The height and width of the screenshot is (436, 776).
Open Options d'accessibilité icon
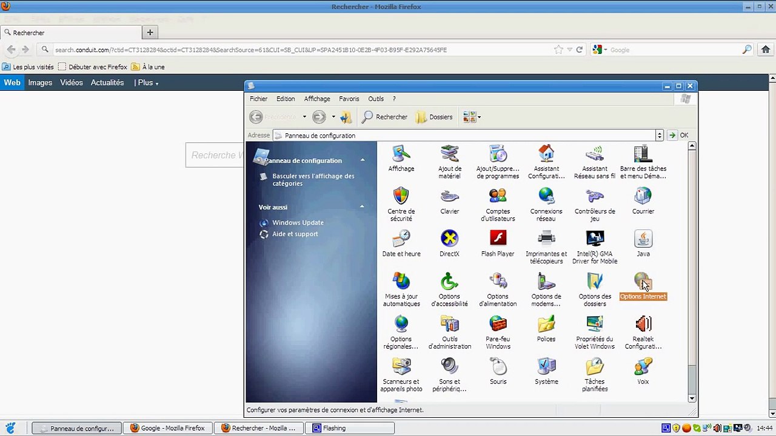pos(449,289)
